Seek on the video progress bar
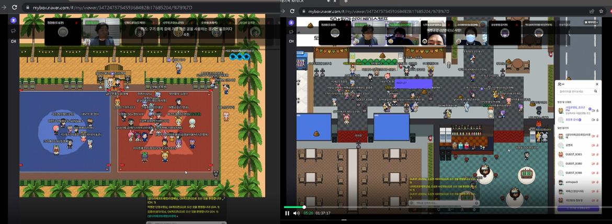 [x=448, y=207]
